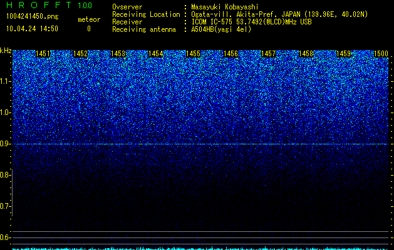
Task: Click the 1454 time marker
Action: click(155, 54)
